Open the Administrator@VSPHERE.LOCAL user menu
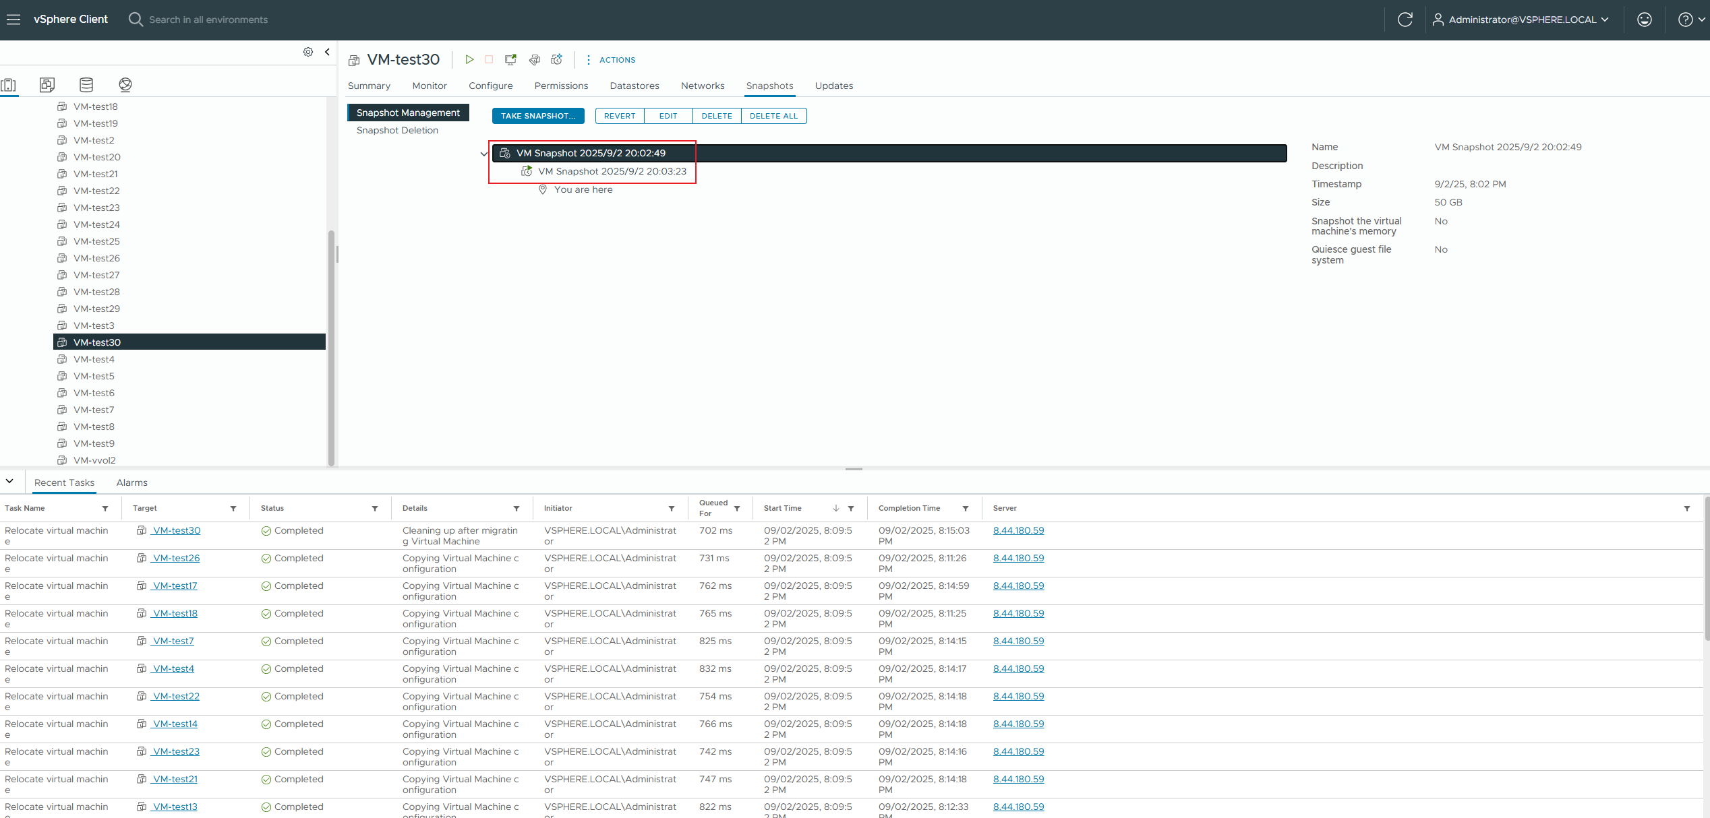 click(x=1521, y=20)
